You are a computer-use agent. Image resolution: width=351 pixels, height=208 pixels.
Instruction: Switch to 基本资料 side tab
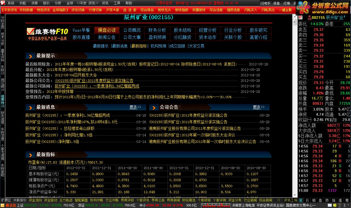[x=2, y=56]
